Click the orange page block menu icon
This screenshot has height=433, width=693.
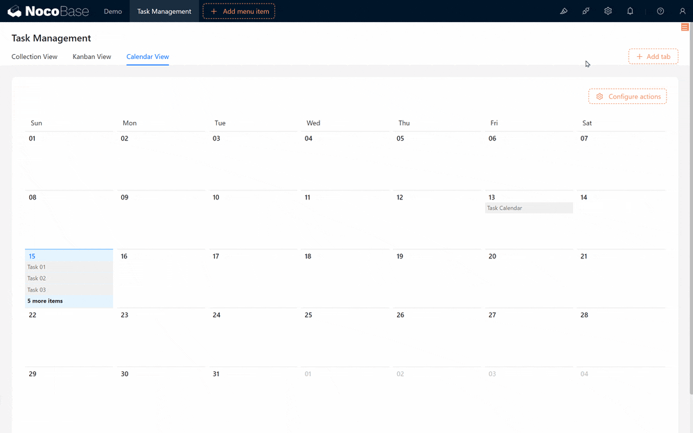(685, 28)
